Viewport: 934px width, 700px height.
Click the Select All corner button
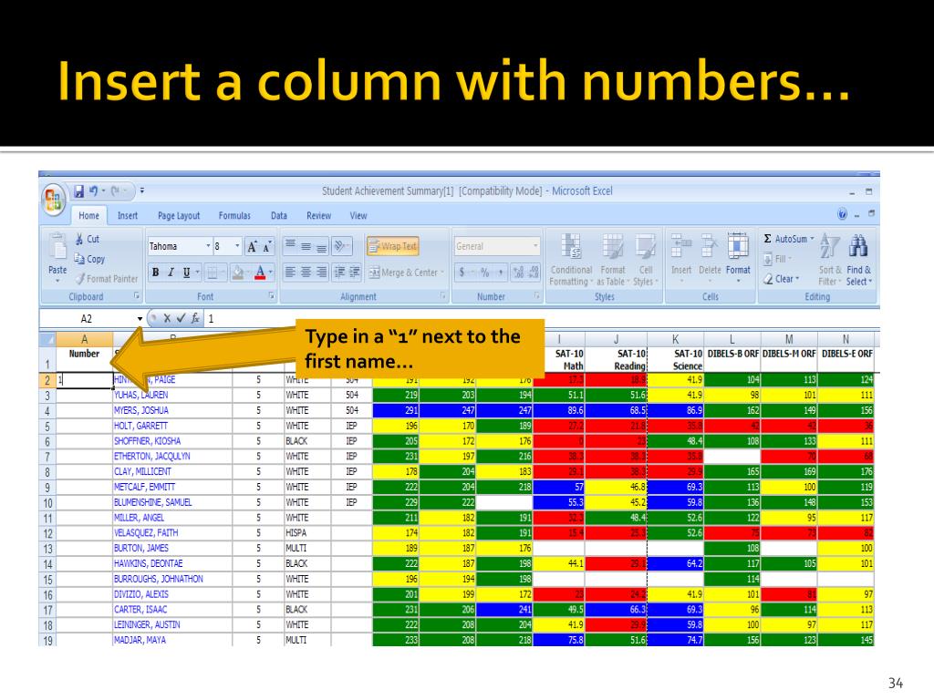pyautogui.click(x=47, y=339)
